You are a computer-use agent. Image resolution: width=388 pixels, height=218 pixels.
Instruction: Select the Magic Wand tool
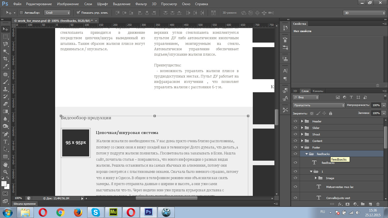(5, 51)
